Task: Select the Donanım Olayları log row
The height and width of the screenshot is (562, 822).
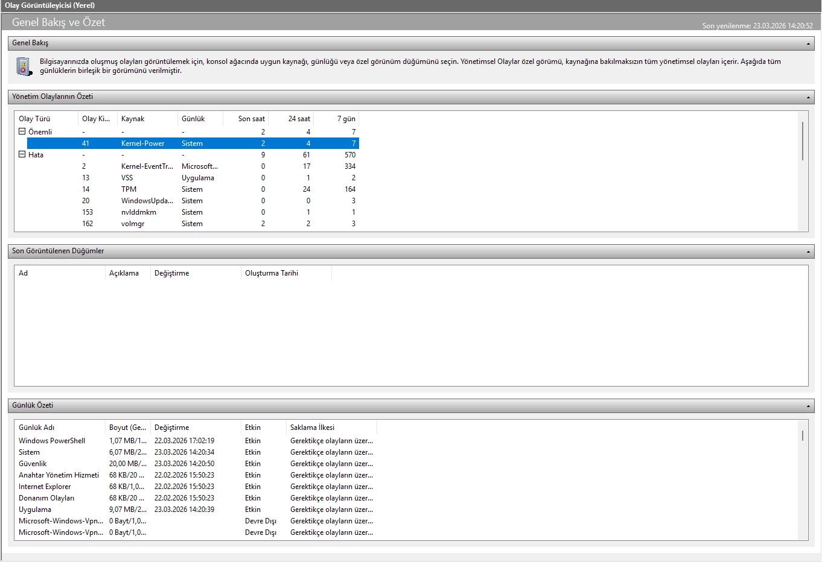Action: [196, 498]
